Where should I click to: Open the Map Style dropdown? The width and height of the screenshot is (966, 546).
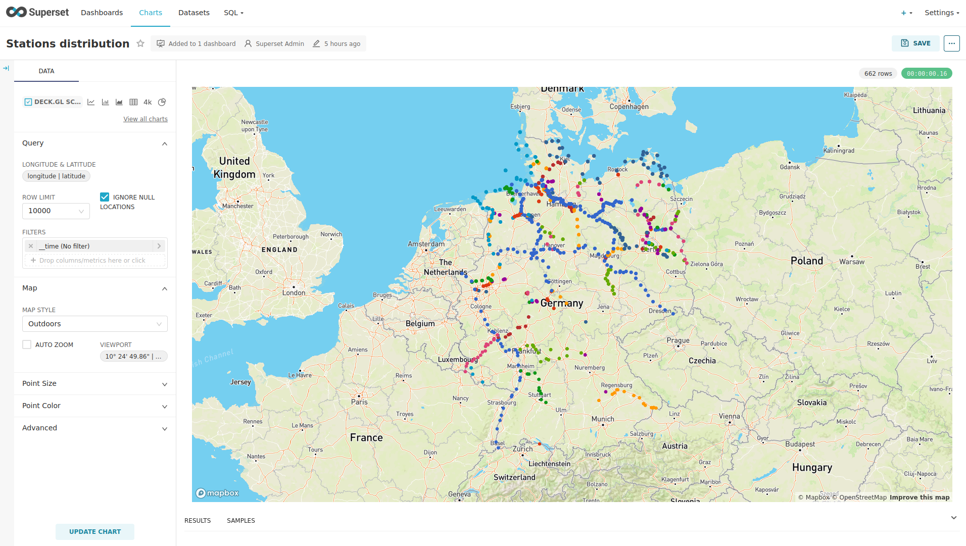coord(95,324)
